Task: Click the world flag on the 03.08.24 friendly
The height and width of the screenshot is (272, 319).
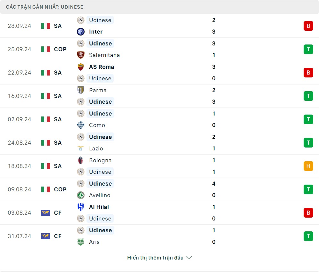Action: (46, 213)
